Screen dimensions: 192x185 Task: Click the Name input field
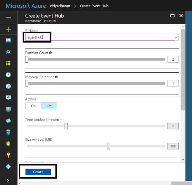coord(100,38)
